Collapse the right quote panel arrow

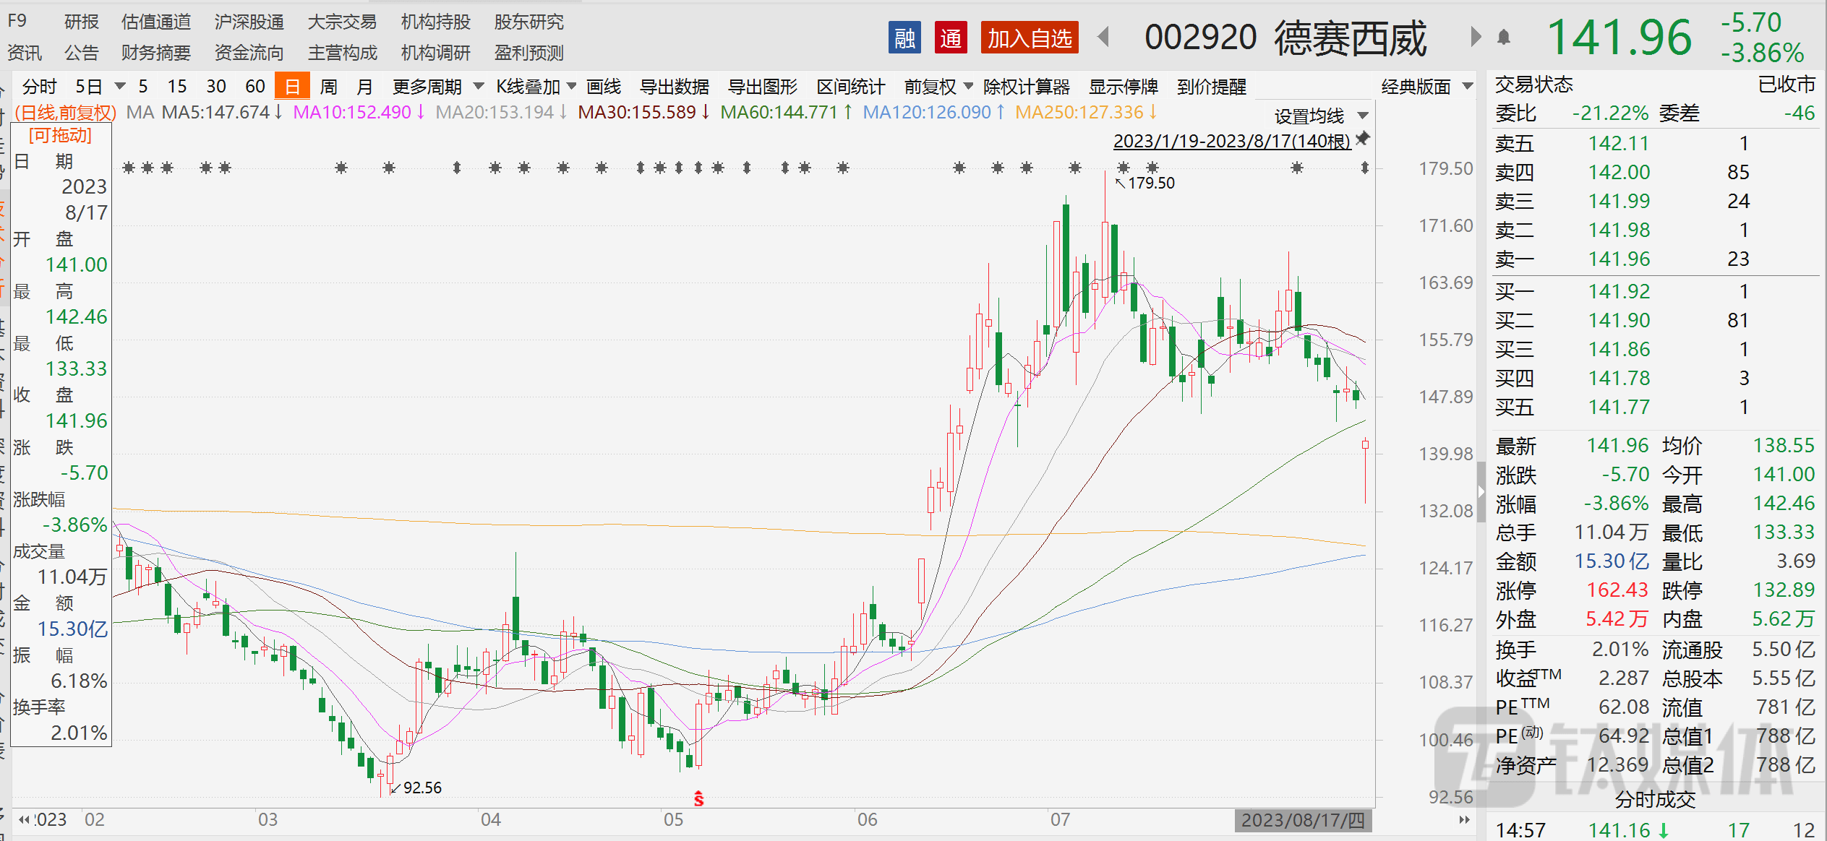tap(1481, 492)
